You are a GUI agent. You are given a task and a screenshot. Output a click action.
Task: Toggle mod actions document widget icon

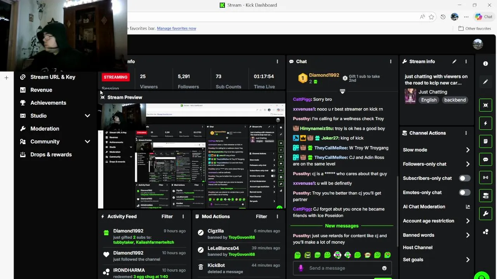(x=485, y=141)
